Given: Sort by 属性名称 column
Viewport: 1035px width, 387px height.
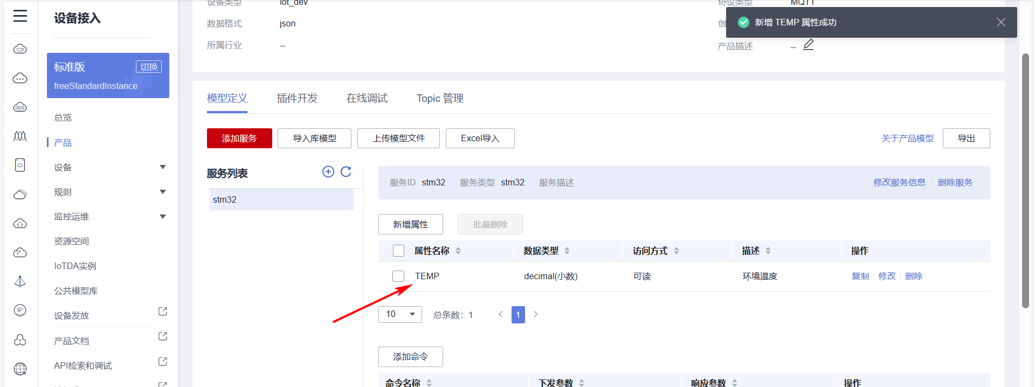Looking at the screenshot, I should (458, 251).
